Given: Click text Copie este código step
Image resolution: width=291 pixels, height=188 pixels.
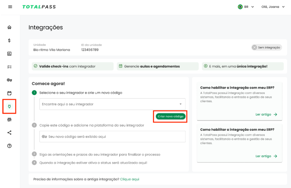Looking at the screenshot, I should pos(92,125).
